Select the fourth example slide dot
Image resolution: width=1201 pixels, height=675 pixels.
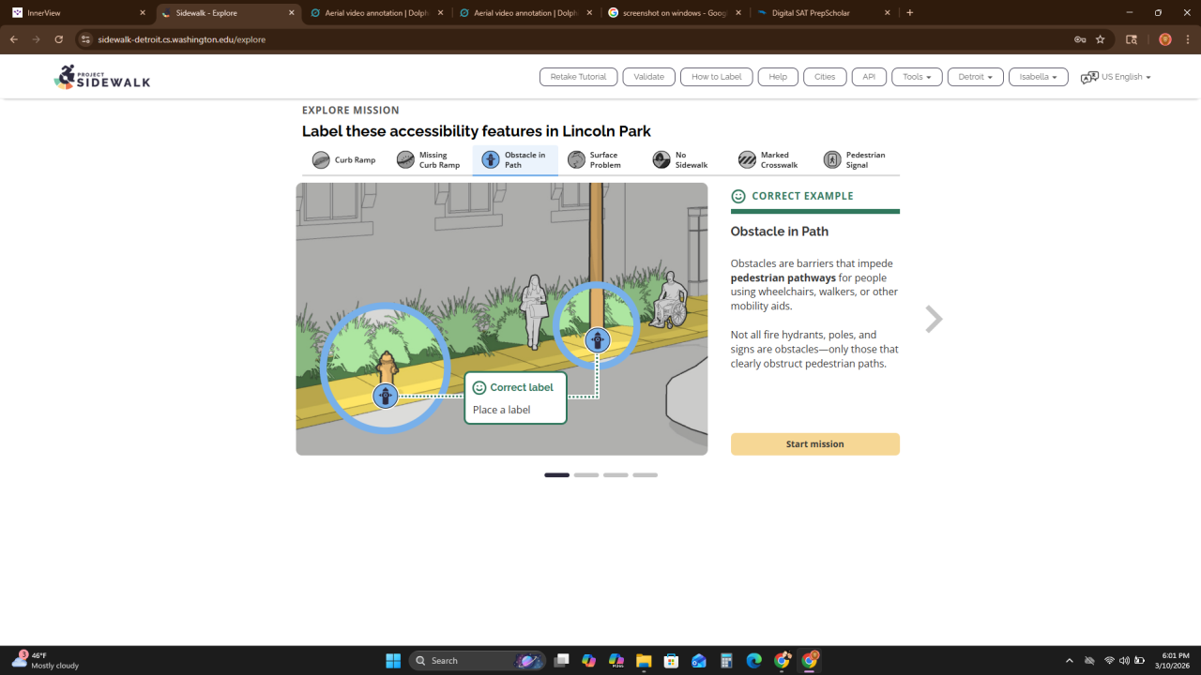[x=645, y=475]
